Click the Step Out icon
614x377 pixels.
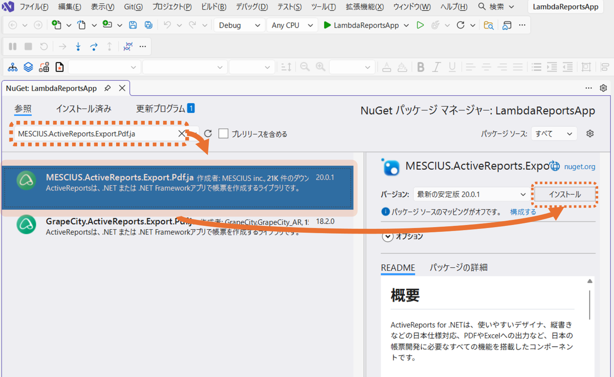(x=109, y=46)
